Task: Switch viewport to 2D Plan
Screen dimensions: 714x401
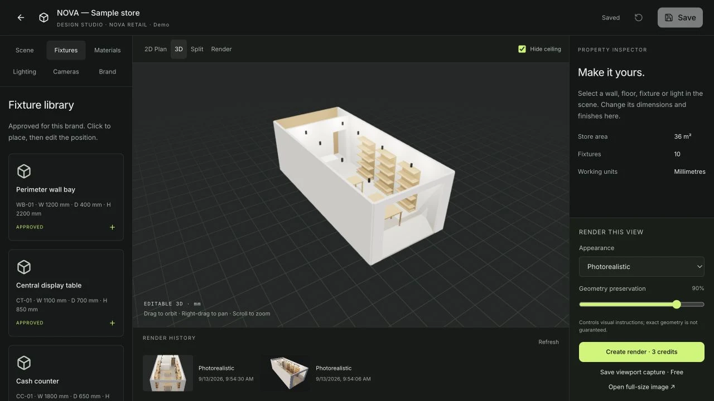Action: point(156,49)
